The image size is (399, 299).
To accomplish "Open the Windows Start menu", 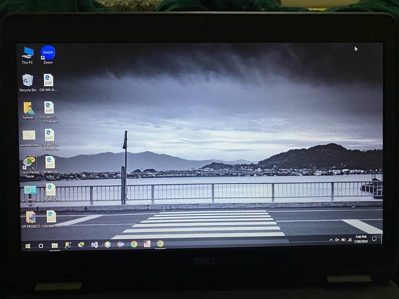I will (27, 246).
